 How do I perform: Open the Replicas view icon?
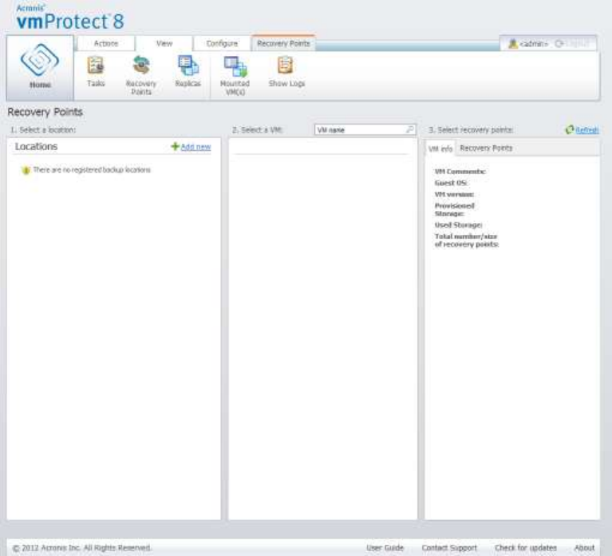[188, 72]
